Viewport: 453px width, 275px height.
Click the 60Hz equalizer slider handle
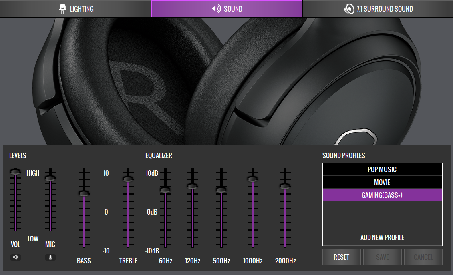pos(165,190)
